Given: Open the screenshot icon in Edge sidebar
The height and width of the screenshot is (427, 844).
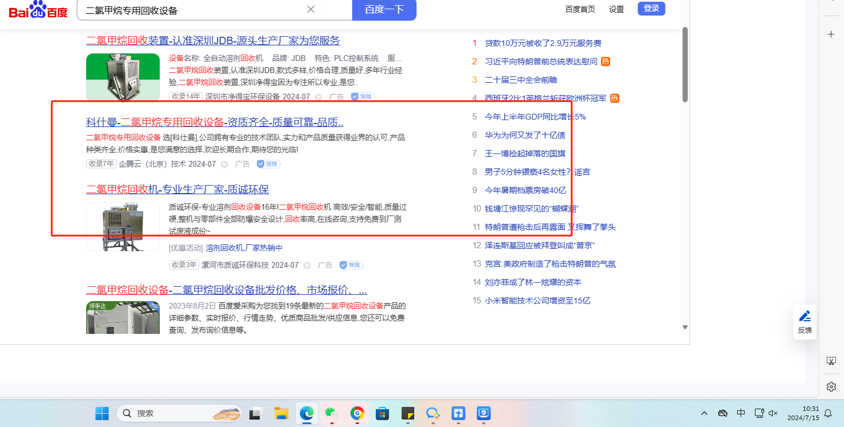Looking at the screenshot, I should coord(831,361).
